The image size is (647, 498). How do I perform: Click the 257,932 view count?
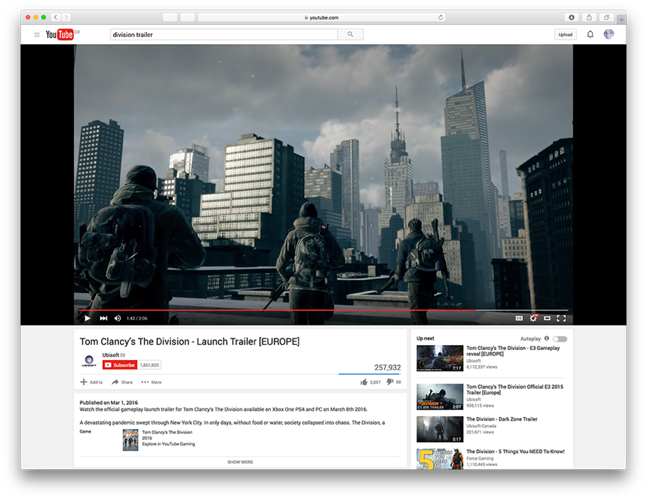pyautogui.click(x=387, y=368)
